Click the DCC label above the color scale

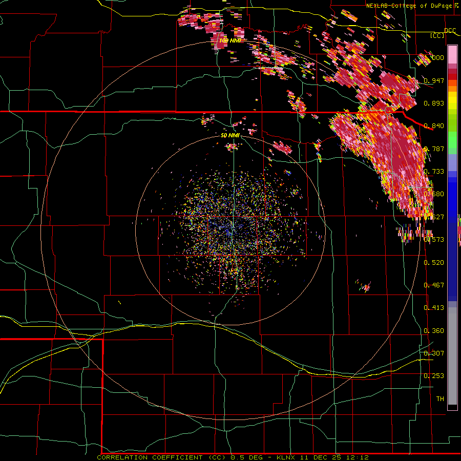(450, 30)
